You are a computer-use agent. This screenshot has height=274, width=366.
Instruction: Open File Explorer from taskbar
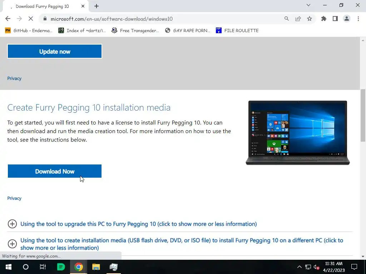tap(96, 267)
